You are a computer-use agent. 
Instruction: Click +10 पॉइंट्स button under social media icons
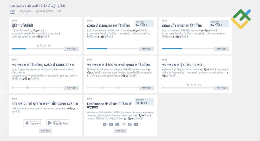(x=121, y=131)
